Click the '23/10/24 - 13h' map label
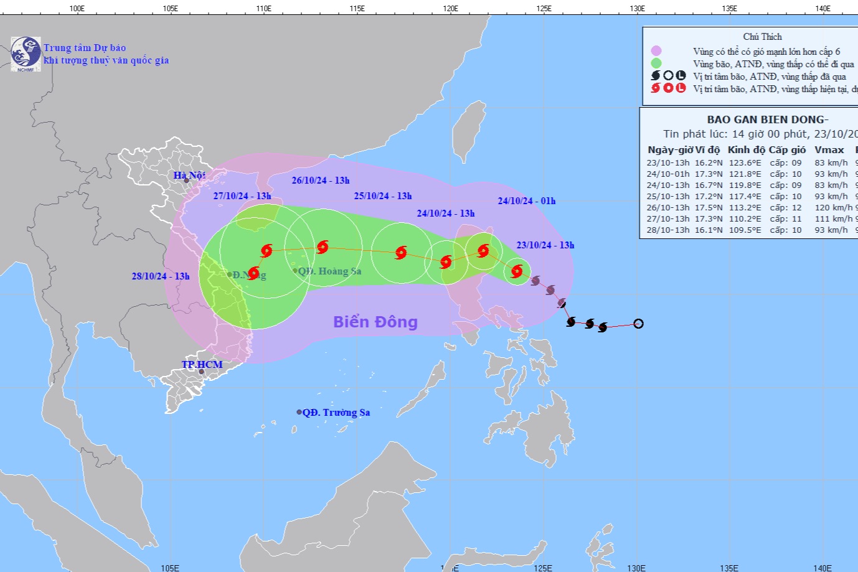The height and width of the screenshot is (572, 858). [545, 245]
